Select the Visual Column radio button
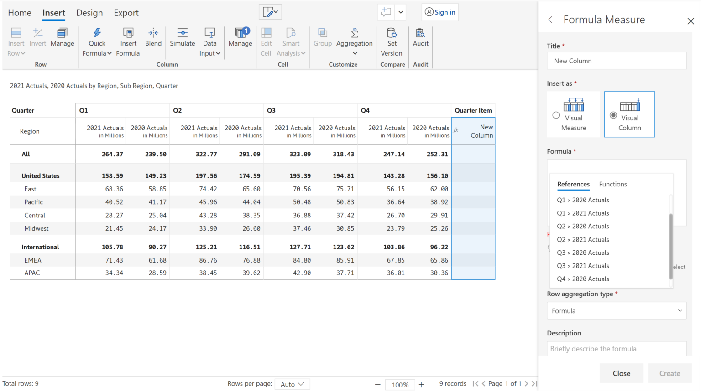 pyautogui.click(x=614, y=115)
